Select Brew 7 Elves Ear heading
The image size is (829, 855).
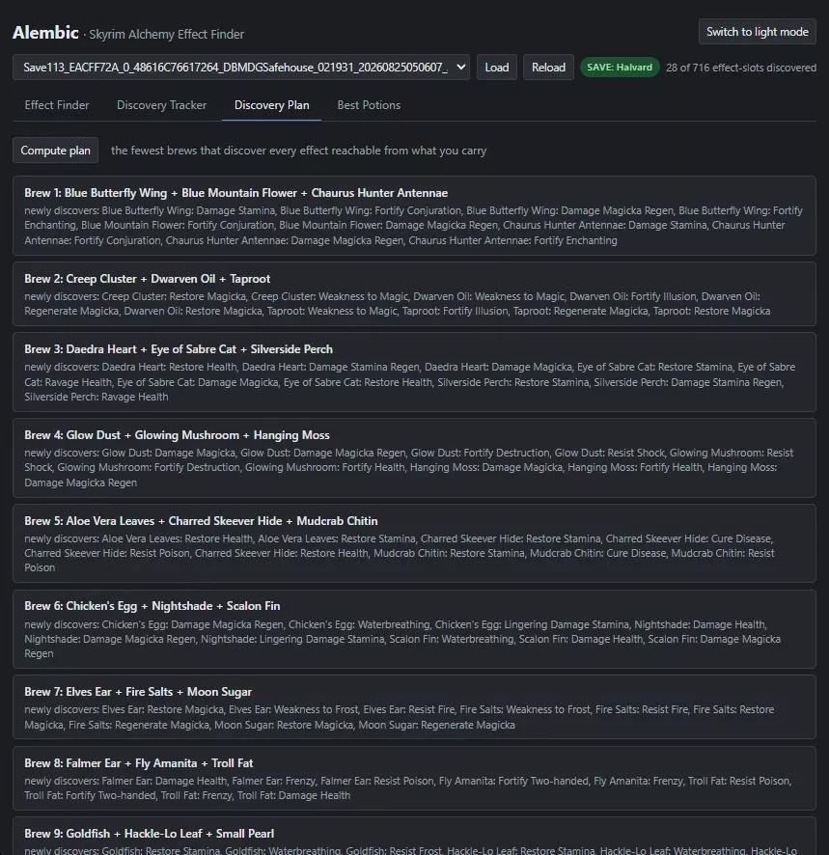[x=138, y=692]
